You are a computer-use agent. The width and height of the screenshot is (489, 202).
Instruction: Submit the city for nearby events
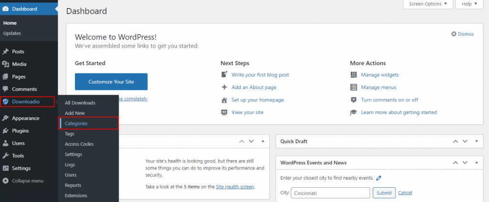click(384, 193)
